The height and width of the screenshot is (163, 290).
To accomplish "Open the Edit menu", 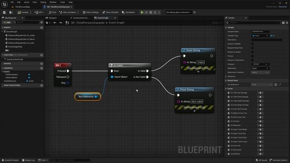I will (x=19, y=2).
